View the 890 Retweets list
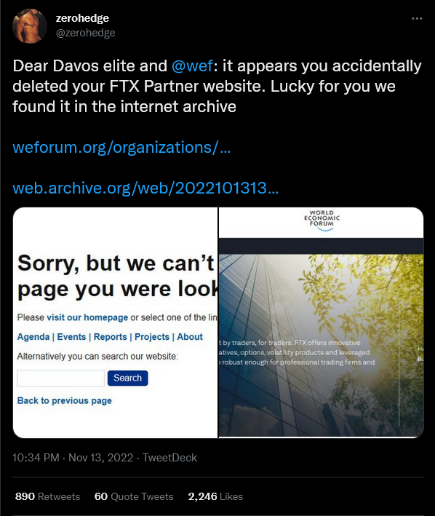The width and height of the screenshot is (435, 516). [48, 496]
